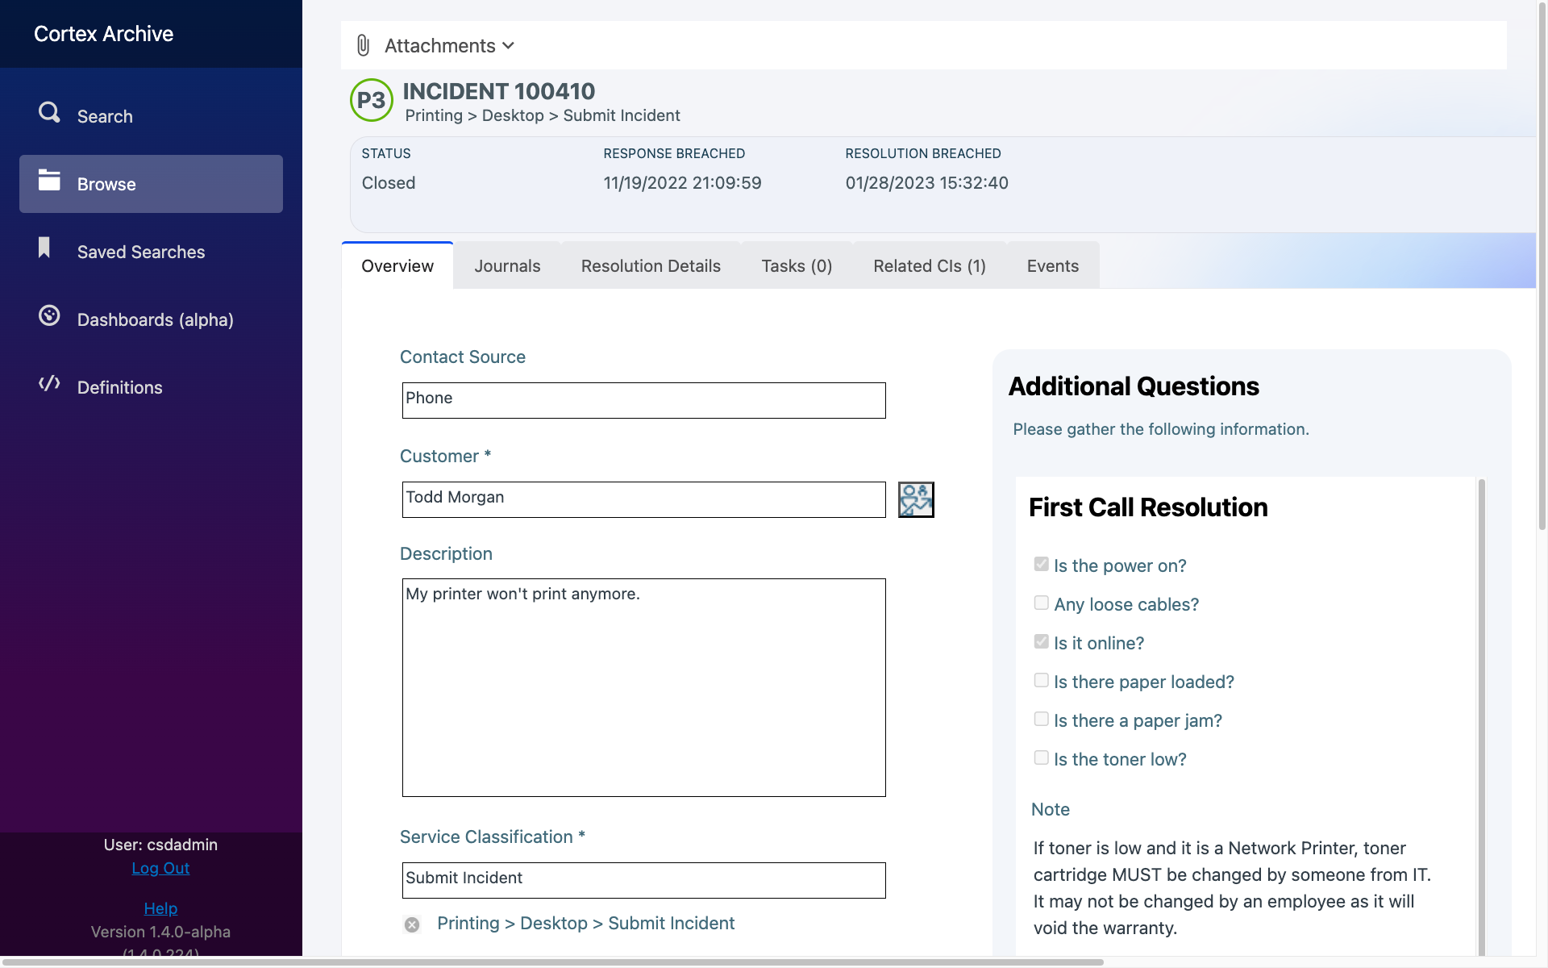Image resolution: width=1548 pixels, height=968 pixels.
Task: Open the Help link
Action: 160,908
